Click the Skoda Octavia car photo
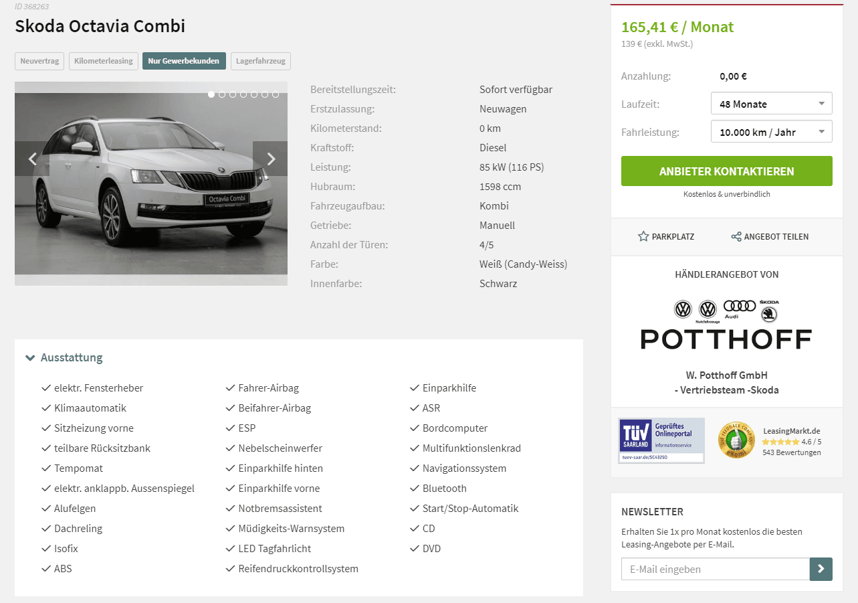The image size is (858, 603). (x=151, y=183)
